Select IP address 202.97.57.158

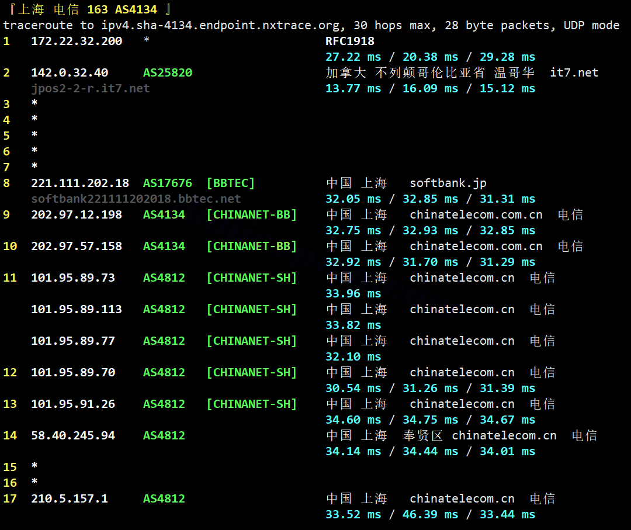[x=77, y=246]
